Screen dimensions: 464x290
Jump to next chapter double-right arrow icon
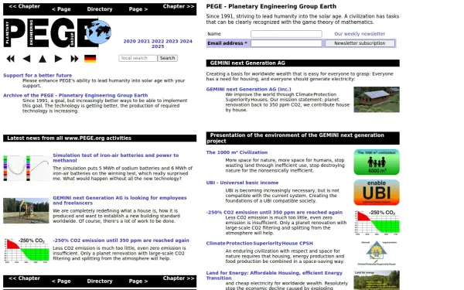(74, 59)
